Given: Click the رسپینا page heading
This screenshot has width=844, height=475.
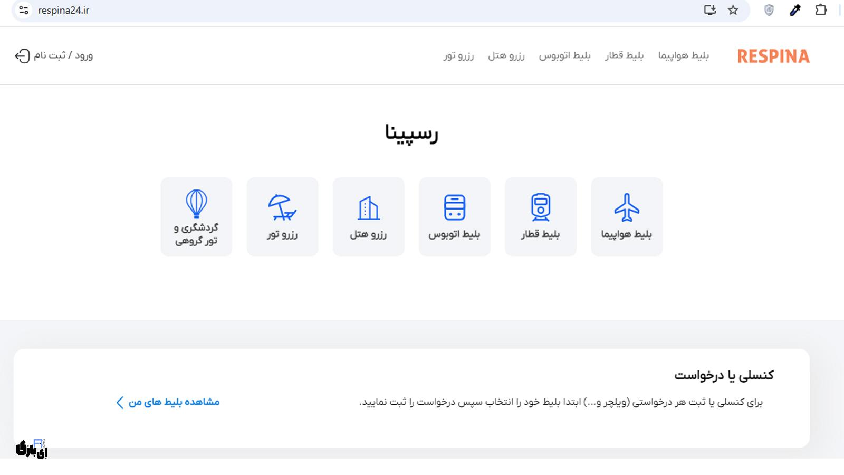Looking at the screenshot, I should point(411,133).
